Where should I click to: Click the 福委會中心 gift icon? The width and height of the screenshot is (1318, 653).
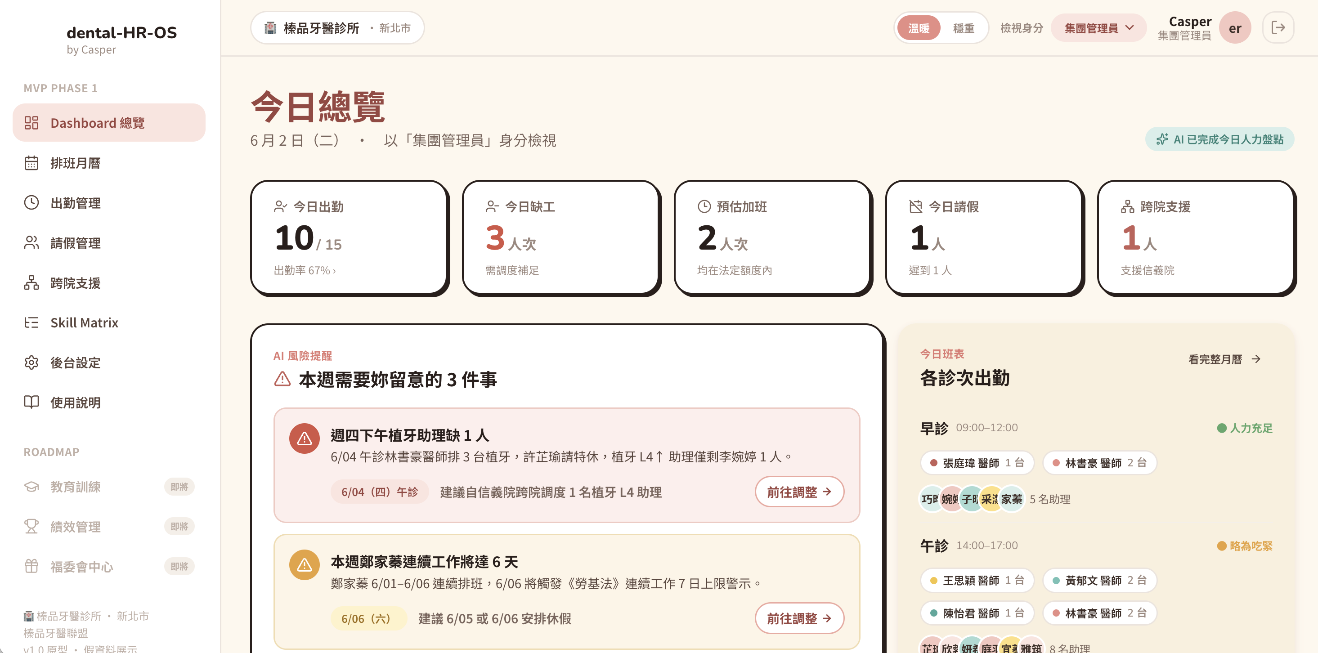pos(31,566)
